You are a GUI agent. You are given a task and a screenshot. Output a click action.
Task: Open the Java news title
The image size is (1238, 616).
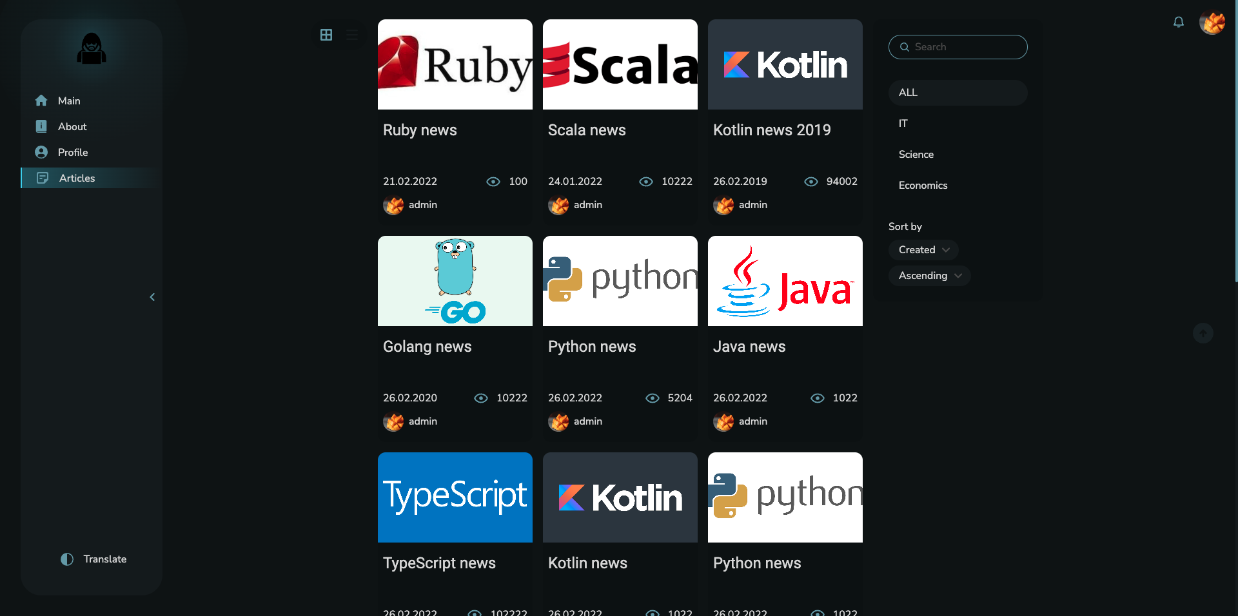tap(749, 347)
